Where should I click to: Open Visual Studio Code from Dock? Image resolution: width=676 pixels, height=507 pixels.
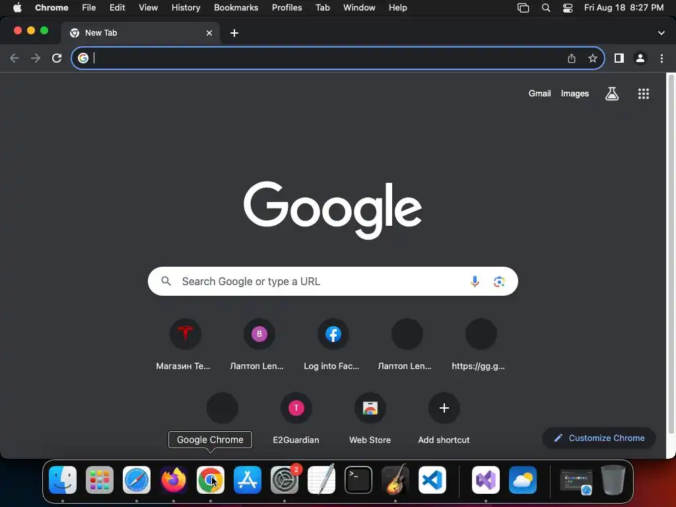tap(432, 480)
